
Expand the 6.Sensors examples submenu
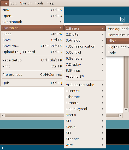click(x=85, y=58)
